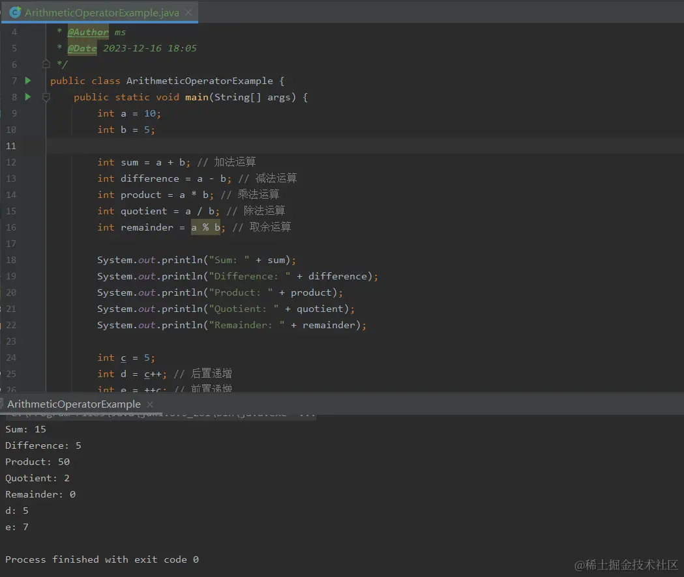Click line number 7 in the gutter
Viewport: 684px width, 577px height.
click(14, 81)
